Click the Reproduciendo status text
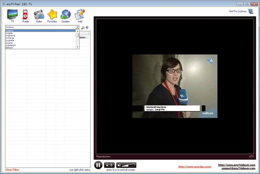 103,157
